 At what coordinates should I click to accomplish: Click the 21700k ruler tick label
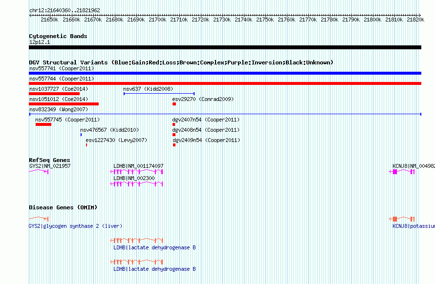[x=157, y=20]
